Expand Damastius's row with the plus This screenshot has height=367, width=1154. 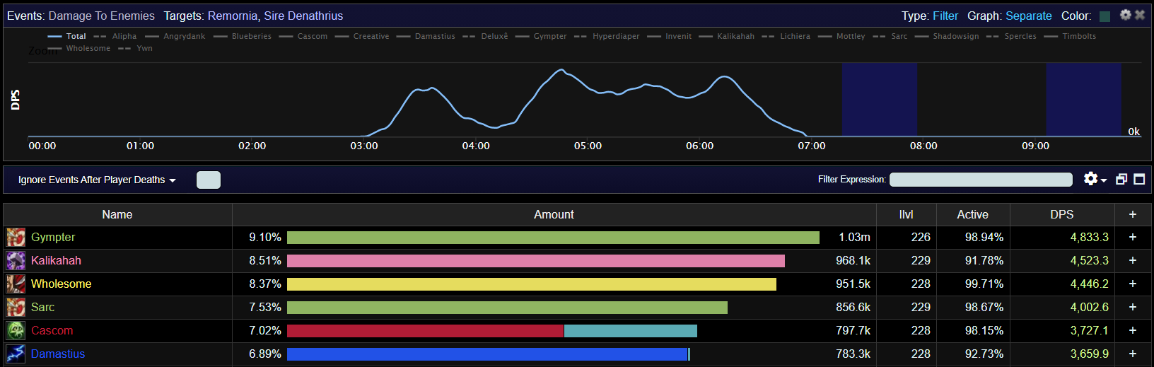coord(1133,354)
